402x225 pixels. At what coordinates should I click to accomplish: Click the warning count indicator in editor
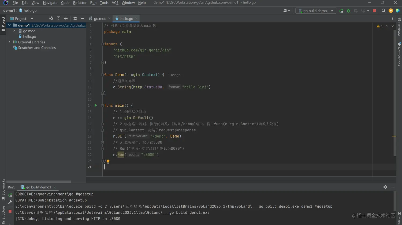coord(379,26)
